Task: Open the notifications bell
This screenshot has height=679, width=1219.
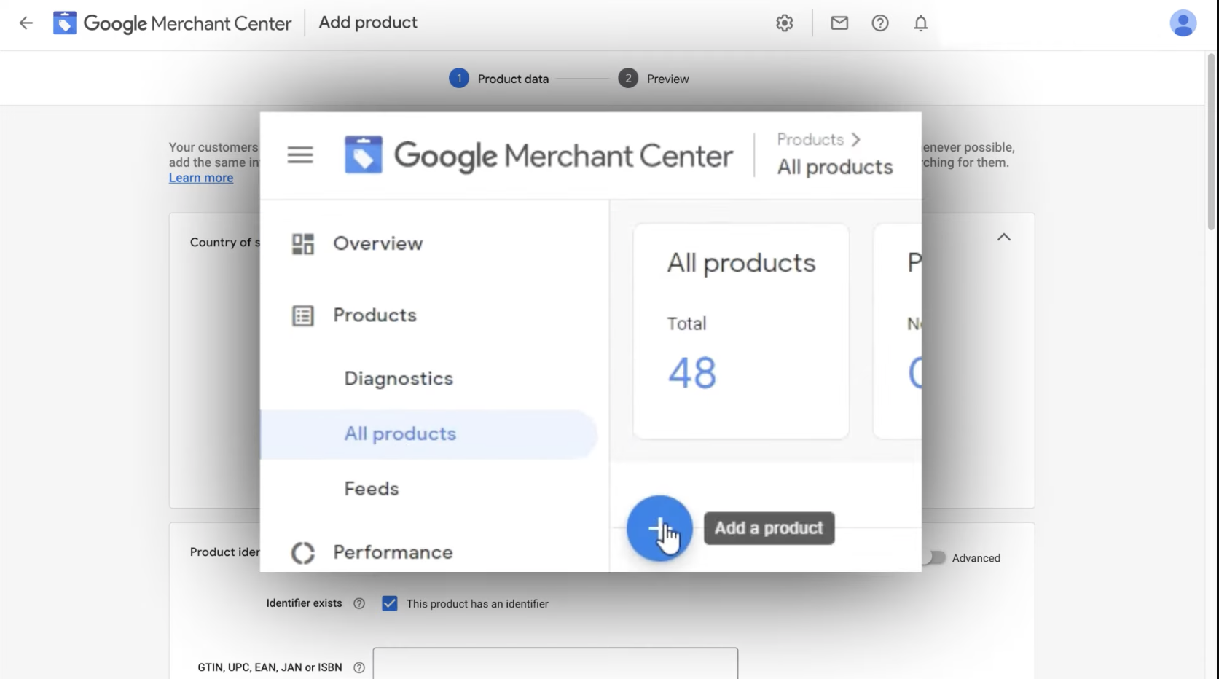Action: (921, 23)
